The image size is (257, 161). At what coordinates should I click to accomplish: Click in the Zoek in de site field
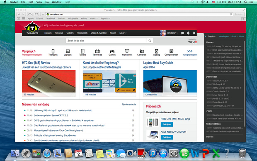pos(106,41)
